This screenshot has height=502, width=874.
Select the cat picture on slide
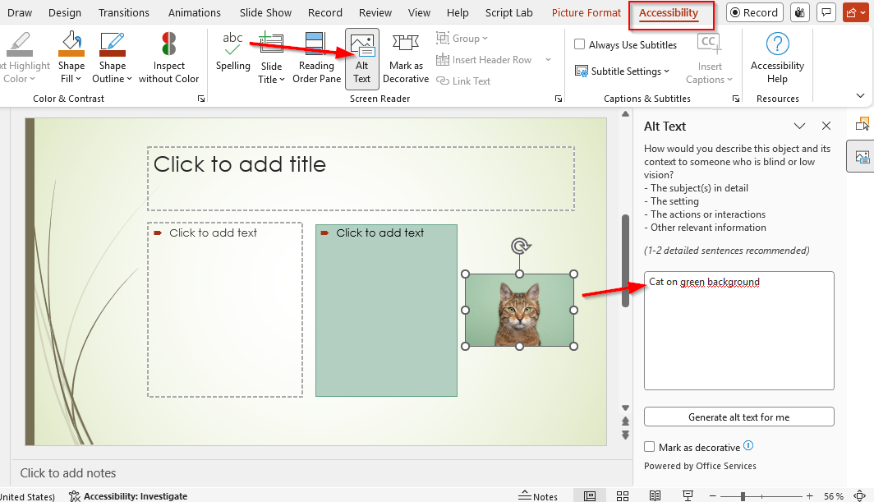point(519,310)
